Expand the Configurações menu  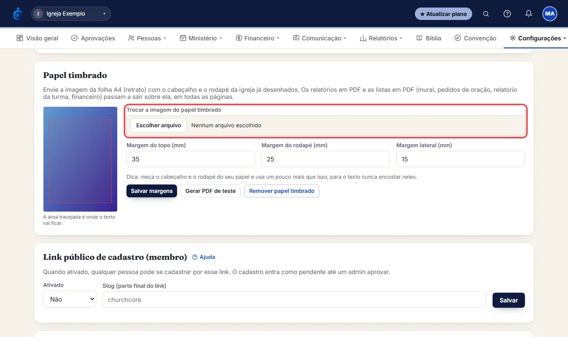pyautogui.click(x=538, y=38)
